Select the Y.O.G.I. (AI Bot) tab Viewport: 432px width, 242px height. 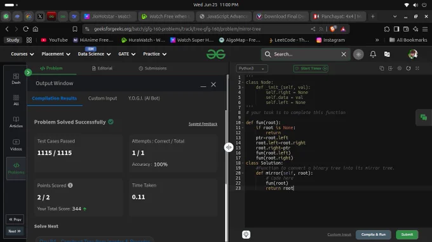coord(144,98)
